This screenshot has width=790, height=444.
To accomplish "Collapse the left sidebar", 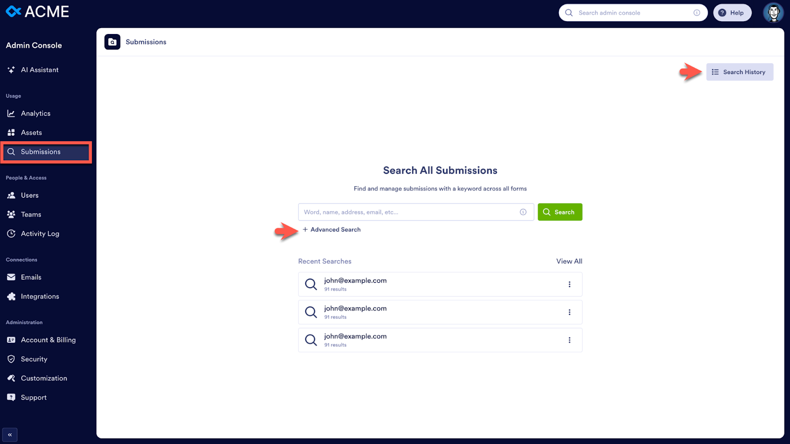I will 10,434.
